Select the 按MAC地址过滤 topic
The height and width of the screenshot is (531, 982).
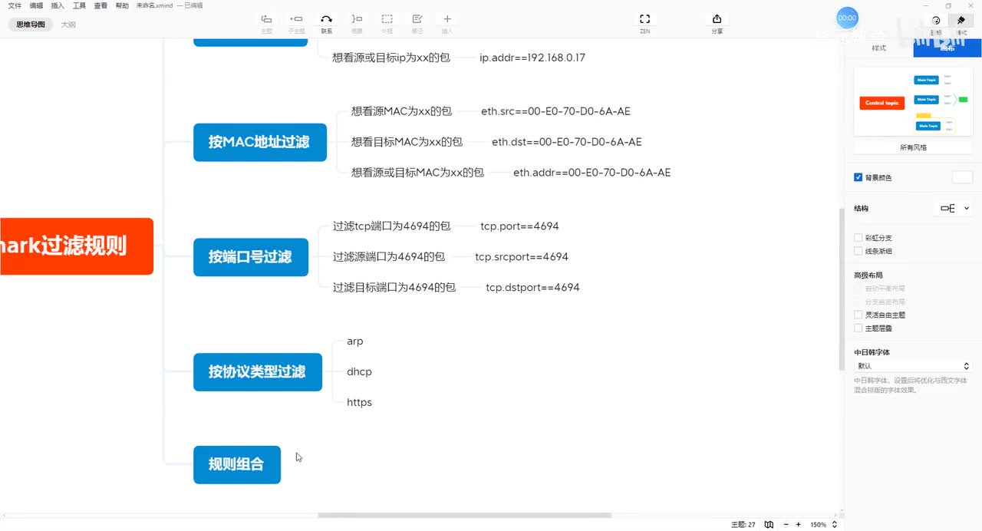[x=260, y=142]
